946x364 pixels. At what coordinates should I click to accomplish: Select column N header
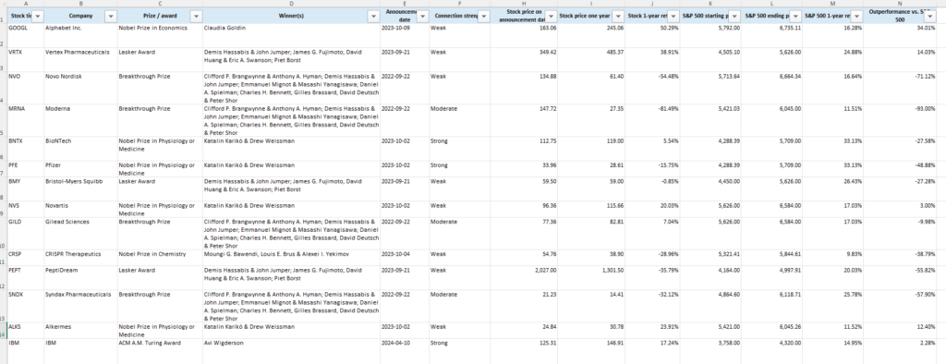900,4
